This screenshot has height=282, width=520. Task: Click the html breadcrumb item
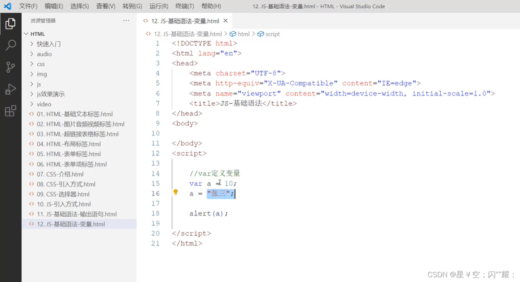tap(243, 34)
